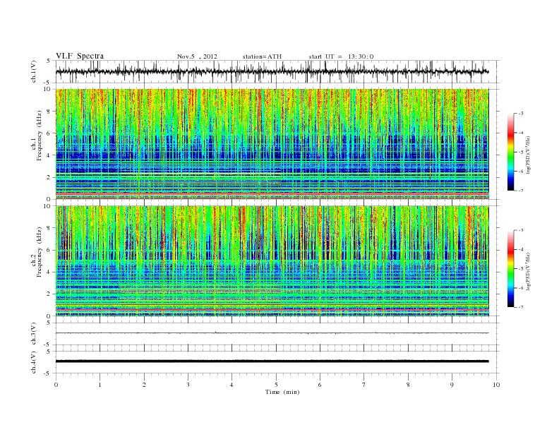
Task: Click the "station=ATH" header label
Action: 262,56
